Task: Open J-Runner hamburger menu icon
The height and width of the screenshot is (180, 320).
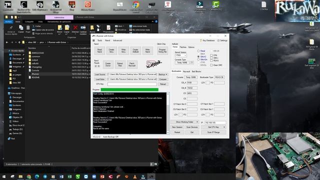Action: [93, 40]
